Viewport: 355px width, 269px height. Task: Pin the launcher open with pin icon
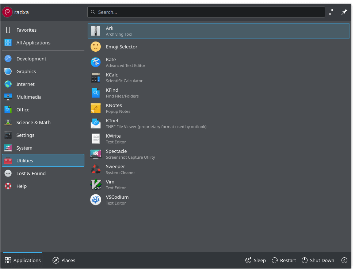(x=344, y=12)
